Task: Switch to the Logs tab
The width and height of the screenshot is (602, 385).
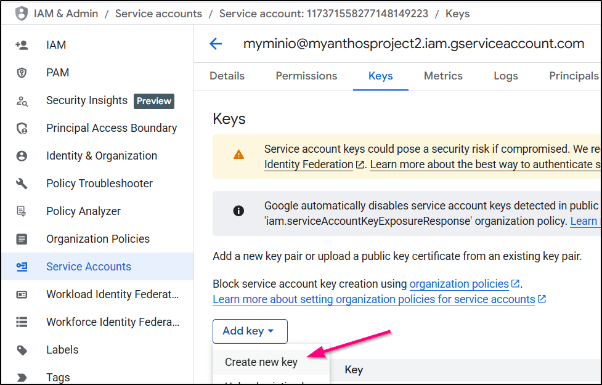Action: pos(505,76)
